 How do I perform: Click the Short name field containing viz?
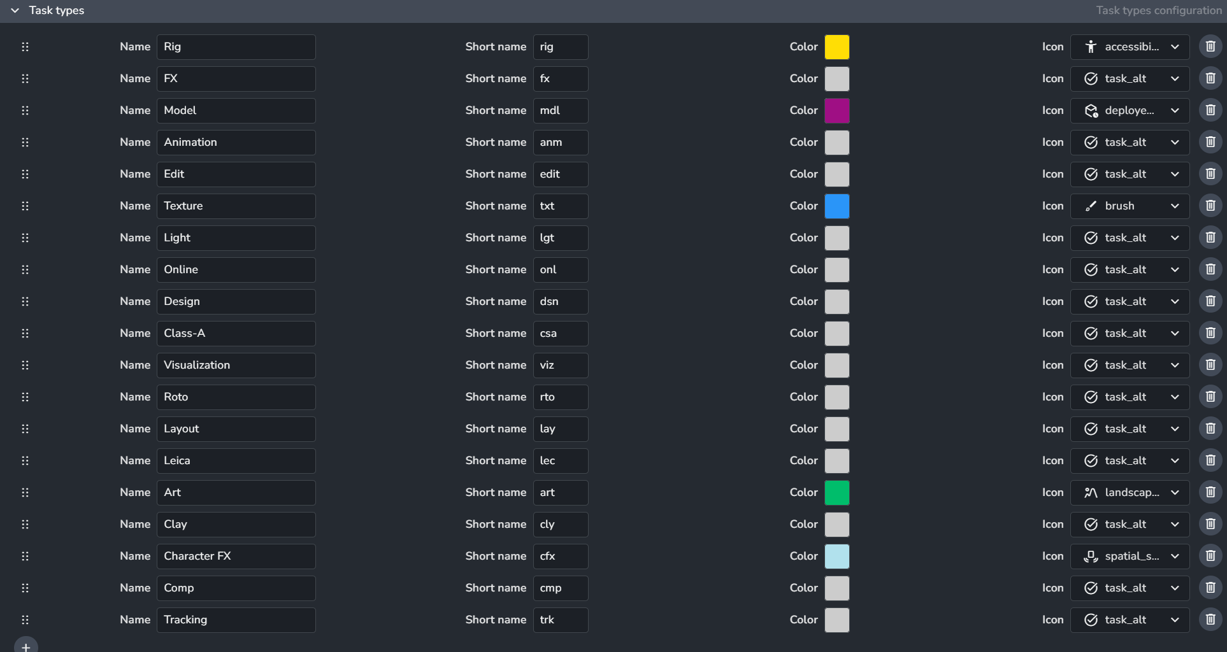coord(560,365)
